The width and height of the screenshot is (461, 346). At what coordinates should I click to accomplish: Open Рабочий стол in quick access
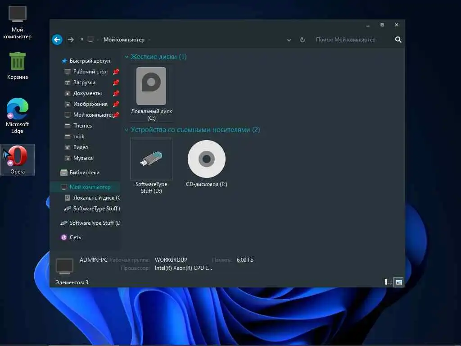point(86,72)
